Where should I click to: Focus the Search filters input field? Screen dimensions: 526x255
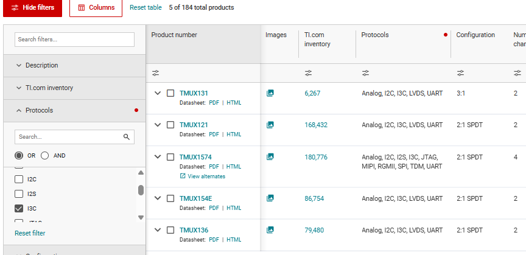tap(74, 40)
